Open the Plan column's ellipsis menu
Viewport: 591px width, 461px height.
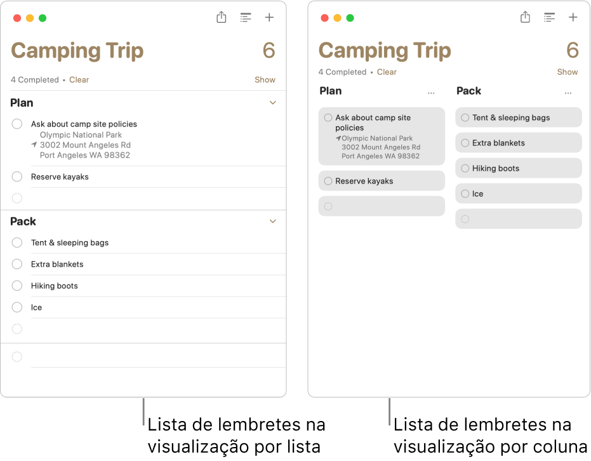pyautogui.click(x=431, y=91)
